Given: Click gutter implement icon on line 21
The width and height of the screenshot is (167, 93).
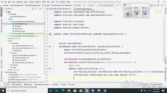Looking at the screenshot, I should click(50, 68).
